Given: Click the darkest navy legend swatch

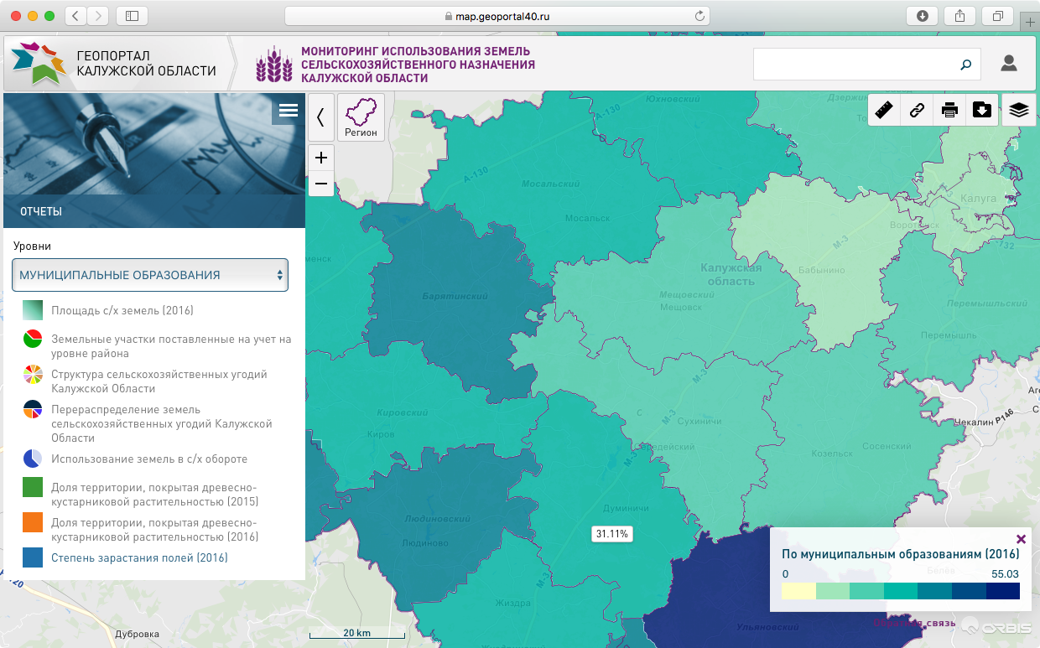Looking at the screenshot, I should (1002, 591).
